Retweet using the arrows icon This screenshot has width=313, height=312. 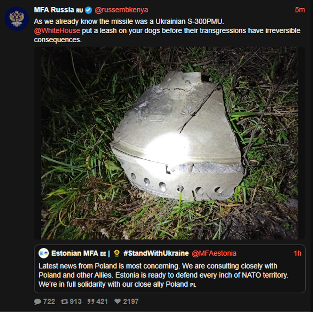click(64, 302)
